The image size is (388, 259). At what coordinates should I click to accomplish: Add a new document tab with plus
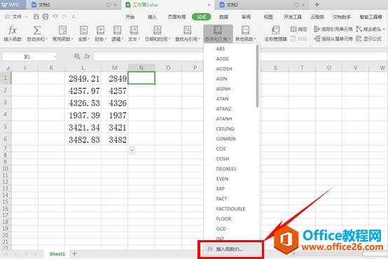point(317,4)
